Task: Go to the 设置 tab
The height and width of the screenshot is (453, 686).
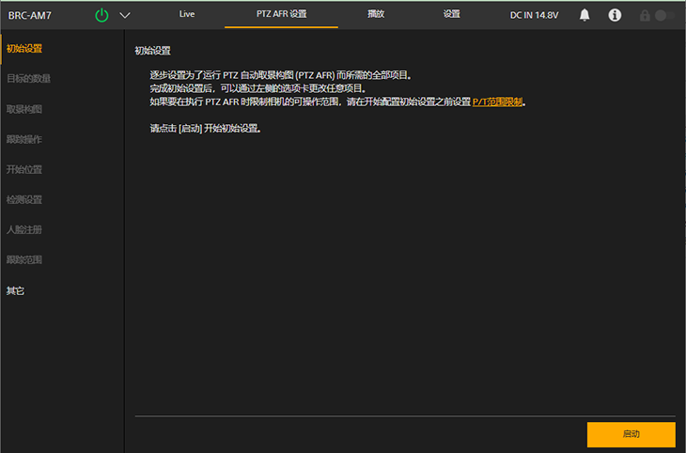Action: point(451,14)
